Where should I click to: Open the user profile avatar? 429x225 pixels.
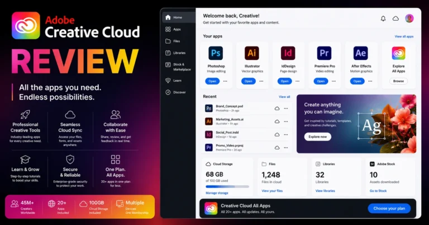(x=409, y=18)
